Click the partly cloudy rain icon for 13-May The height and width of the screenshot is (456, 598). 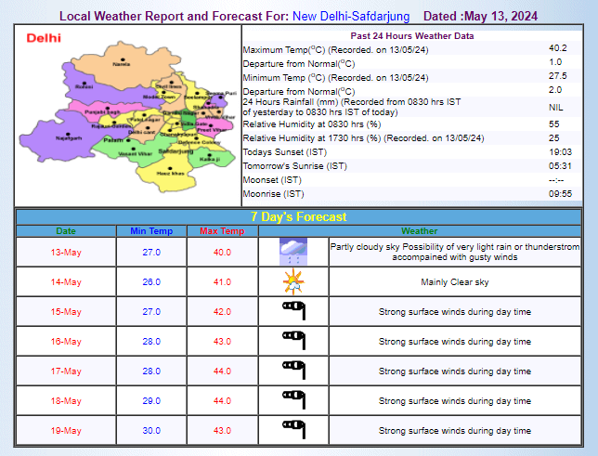[x=293, y=252]
